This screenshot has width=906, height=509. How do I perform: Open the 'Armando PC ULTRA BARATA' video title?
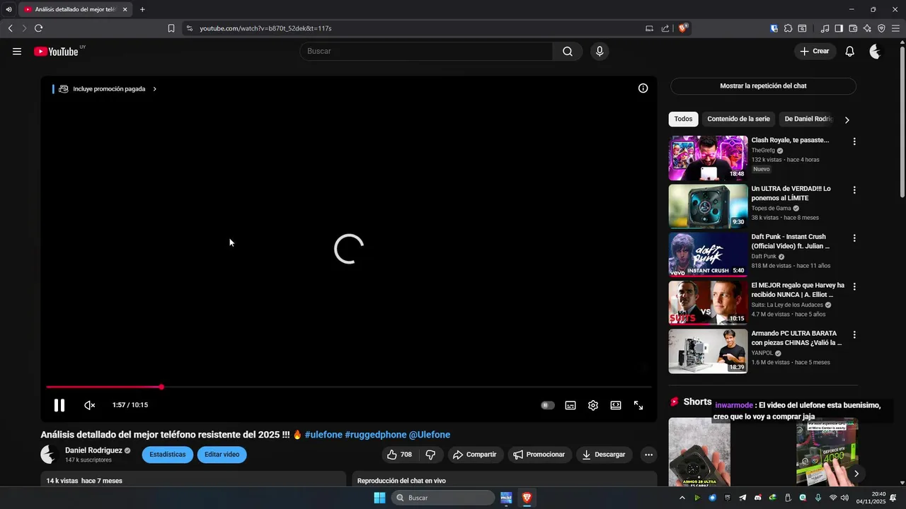pyautogui.click(x=796, y=338)
